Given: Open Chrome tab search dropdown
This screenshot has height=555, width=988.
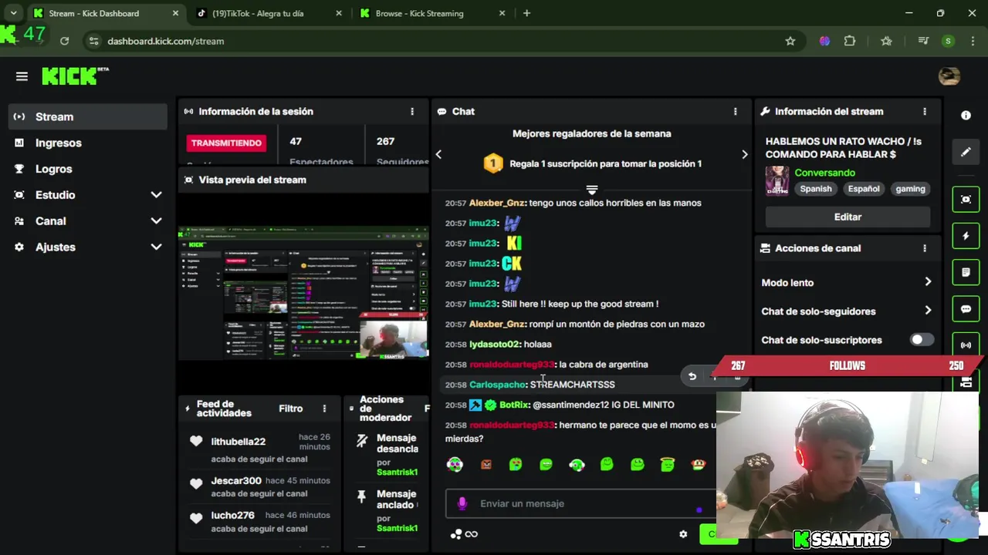Looking at the screenshot, I should (13, 13).
